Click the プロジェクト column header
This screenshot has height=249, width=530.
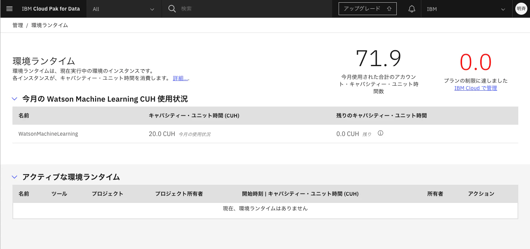108,194
